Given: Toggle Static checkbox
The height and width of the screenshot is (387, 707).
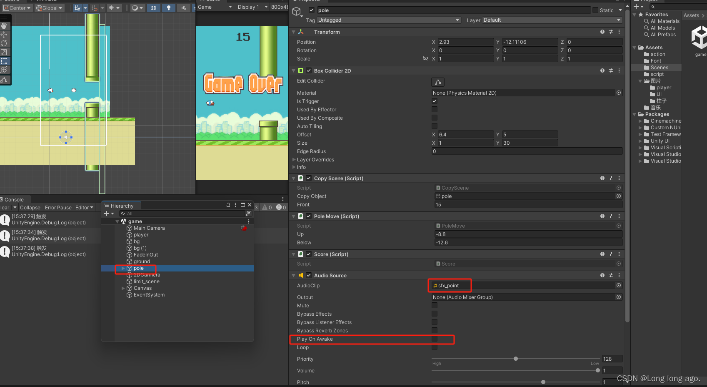Looking at the screenshot, I should 595,10.
